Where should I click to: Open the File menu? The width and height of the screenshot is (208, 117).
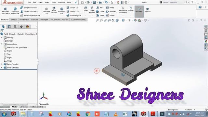click(29, 2)
